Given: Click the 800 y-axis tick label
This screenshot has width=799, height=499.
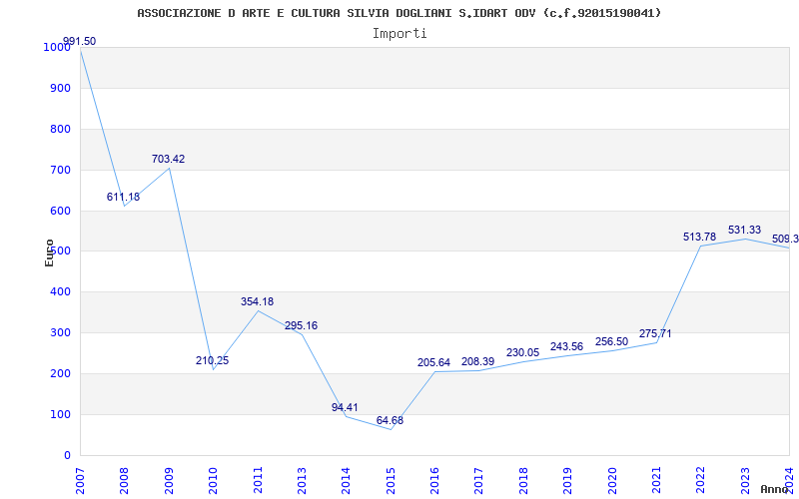Looking at the screenshot, I should point(60,130).
